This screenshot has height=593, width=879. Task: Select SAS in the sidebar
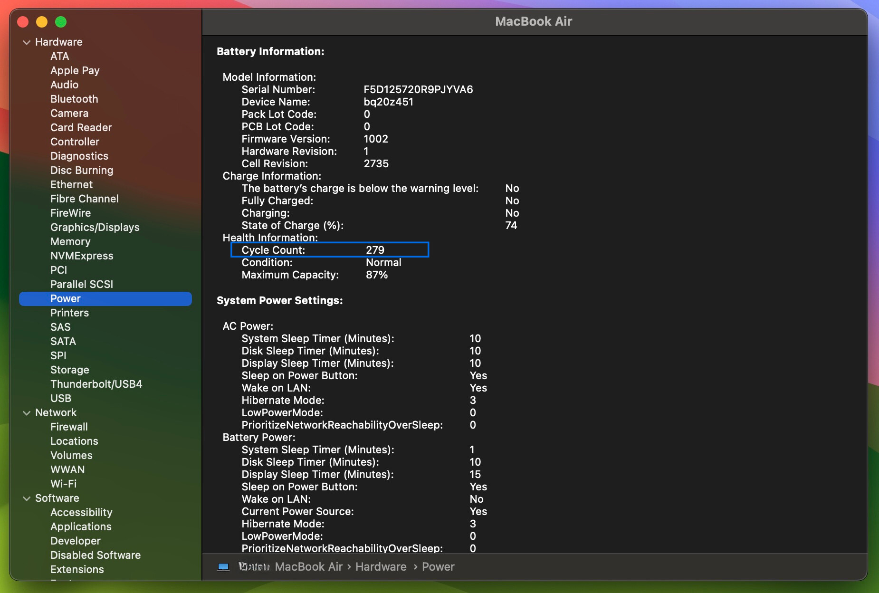[60, 327]
